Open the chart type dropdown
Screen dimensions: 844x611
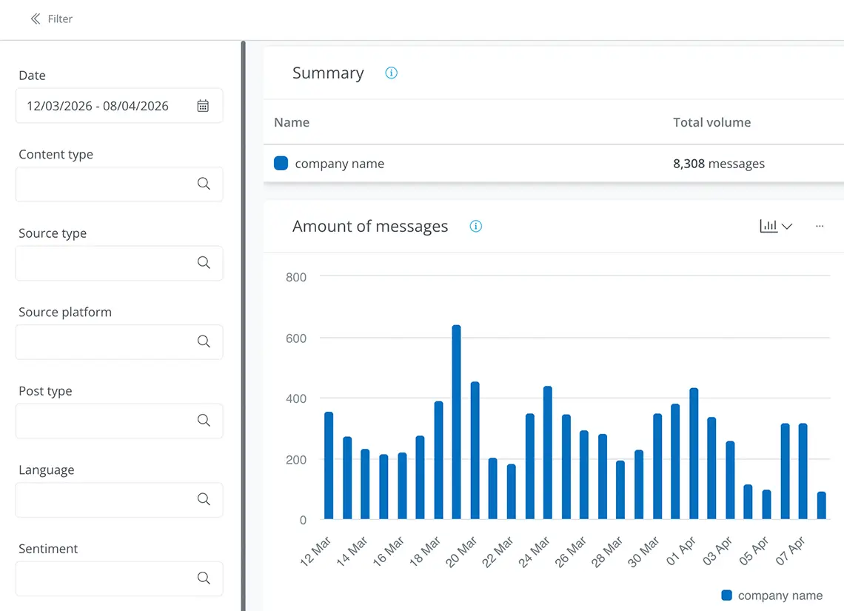(x=776, y=227)
